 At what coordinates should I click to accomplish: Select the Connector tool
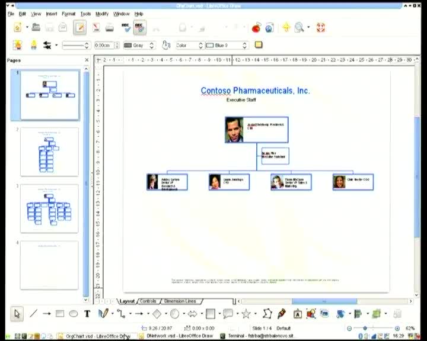[121, 314]
